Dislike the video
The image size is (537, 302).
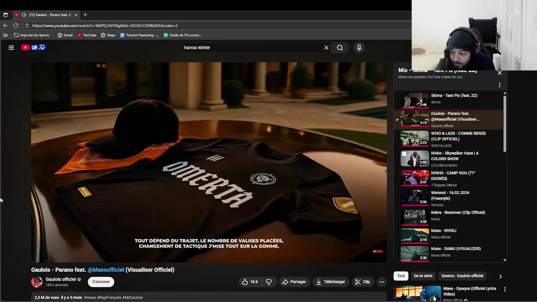(269, 282)
